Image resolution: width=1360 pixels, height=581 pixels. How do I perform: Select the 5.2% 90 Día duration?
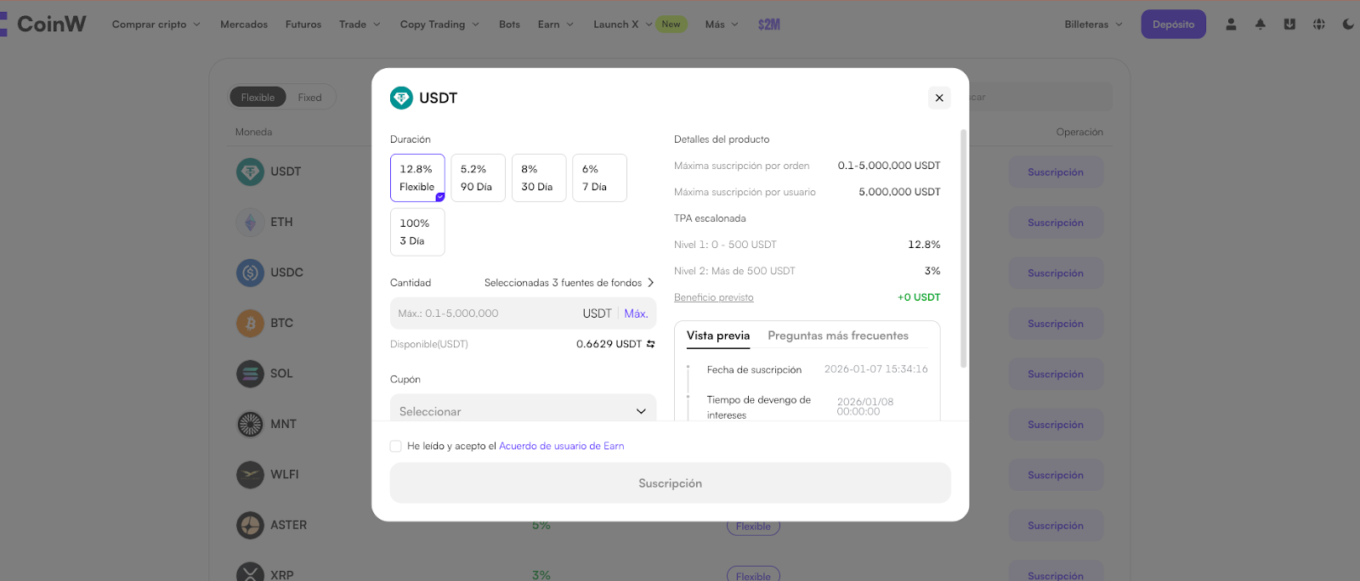pyautogui.click(x=478, y=178)
